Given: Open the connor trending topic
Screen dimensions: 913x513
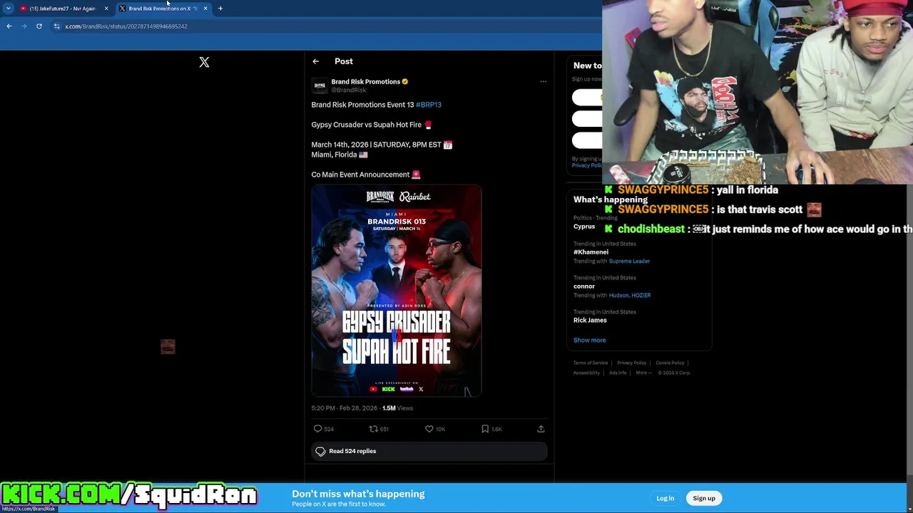Looking at the screenshot, I should click(584, 286).
